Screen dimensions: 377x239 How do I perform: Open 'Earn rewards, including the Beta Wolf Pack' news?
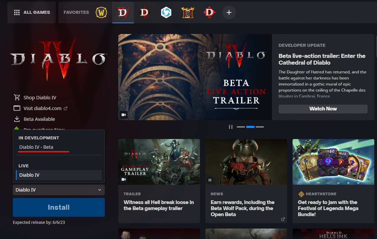coord(243,208)
